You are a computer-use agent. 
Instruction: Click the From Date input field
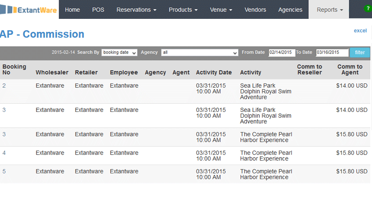pos(282,52)
